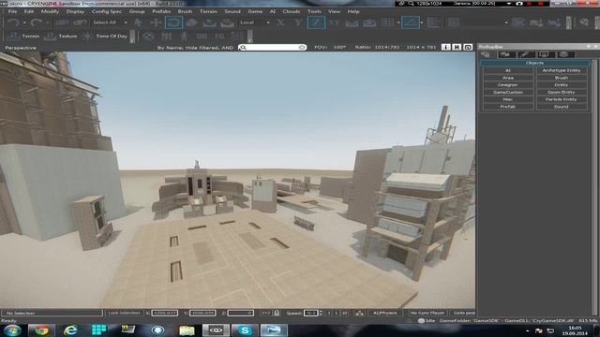Select the Designer object category

[x=508, y=85]
